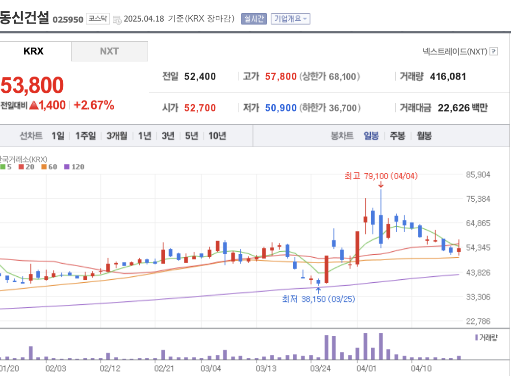This screenshot has width=511, height=376.
Task: Click the 최저 38,150 low-price marker
Action: (317, 299)
